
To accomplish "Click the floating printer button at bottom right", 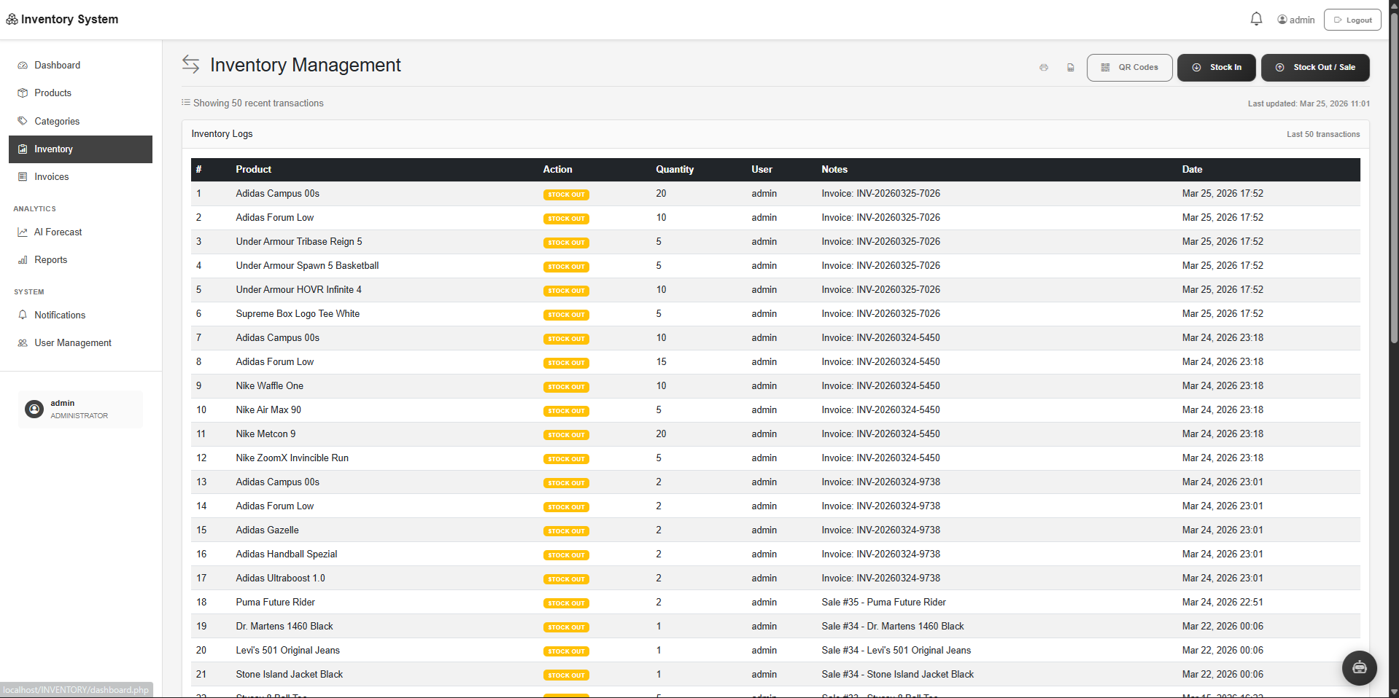I will (x=1358, y=667).
